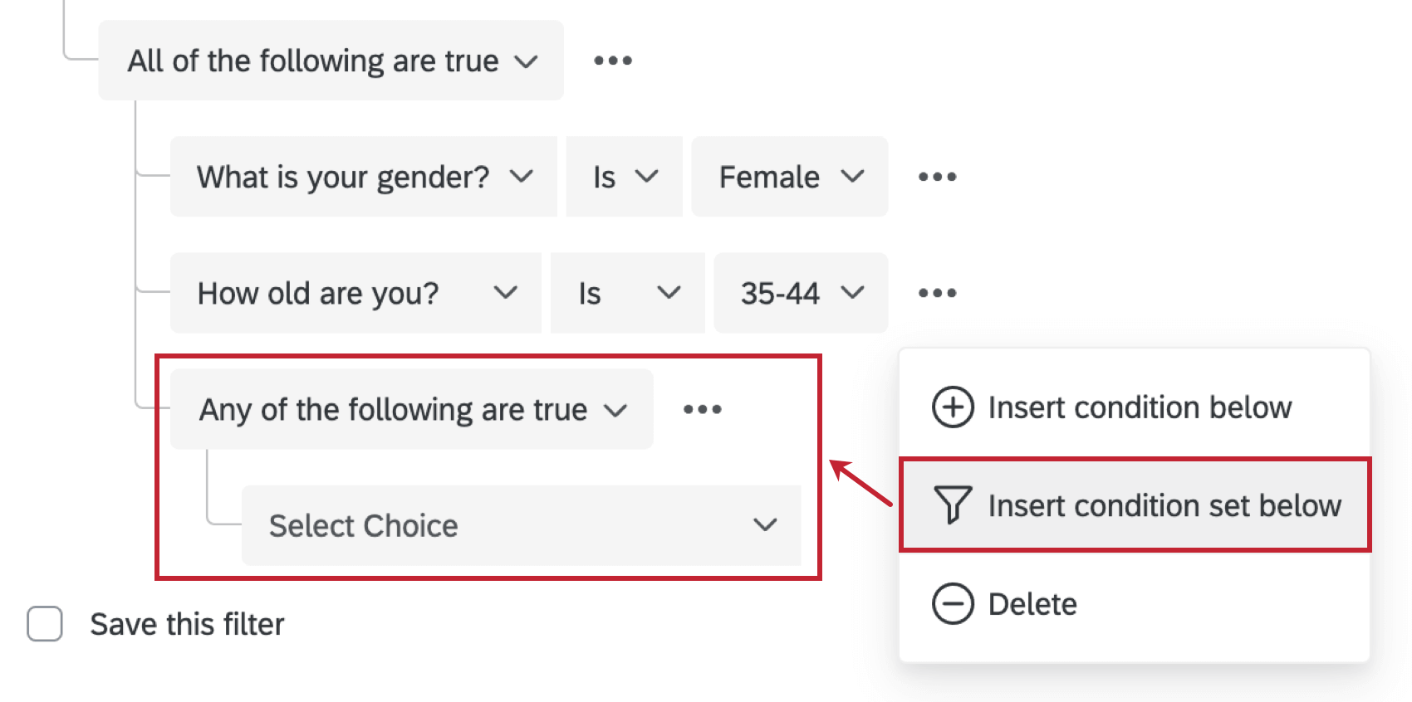Click the plus icon beside 'Insert condition below'
Screen dimensions: 1412x702
coord(952,407)
